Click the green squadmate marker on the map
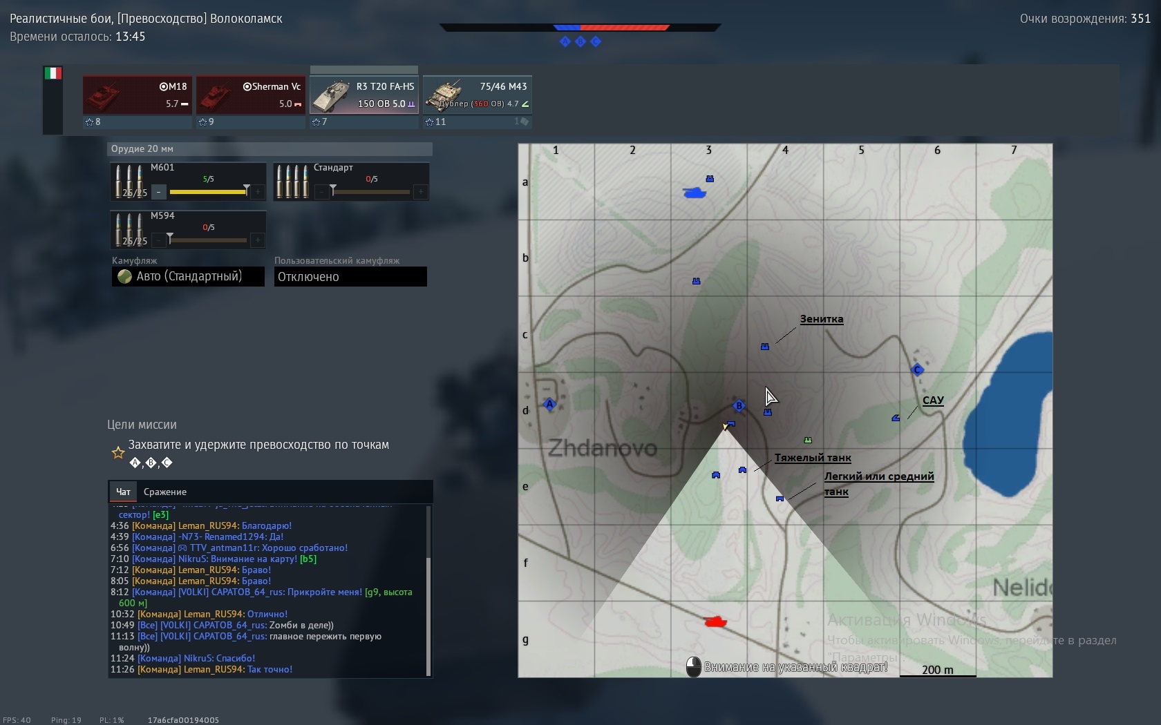 (x=808, y=440)
